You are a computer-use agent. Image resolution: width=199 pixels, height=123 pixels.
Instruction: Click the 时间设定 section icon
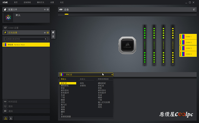(x=5, y=102)
